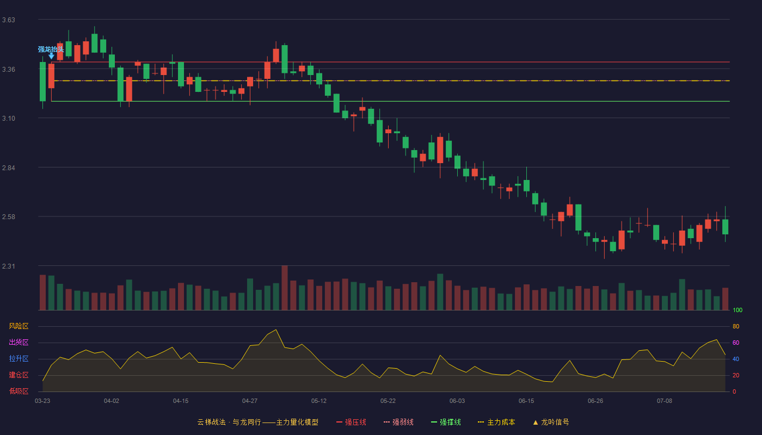
Task: Click the orange 80 indicator scale value
Action: coord(736,326)
